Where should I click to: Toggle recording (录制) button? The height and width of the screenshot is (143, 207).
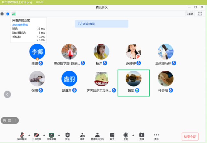pyautogui.click(x=125, y=136)
